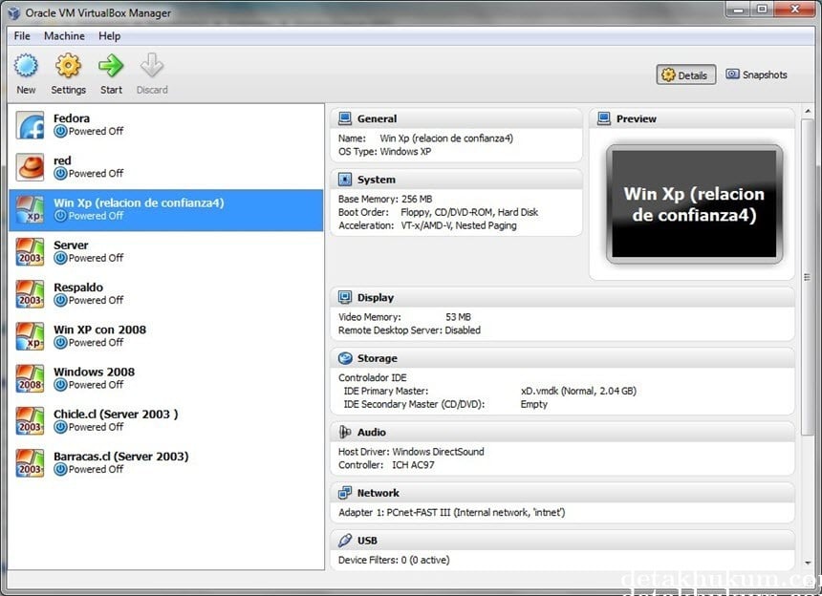Click the Preview section header
This screenshot has height=596, width=822.
pos(692,118)
